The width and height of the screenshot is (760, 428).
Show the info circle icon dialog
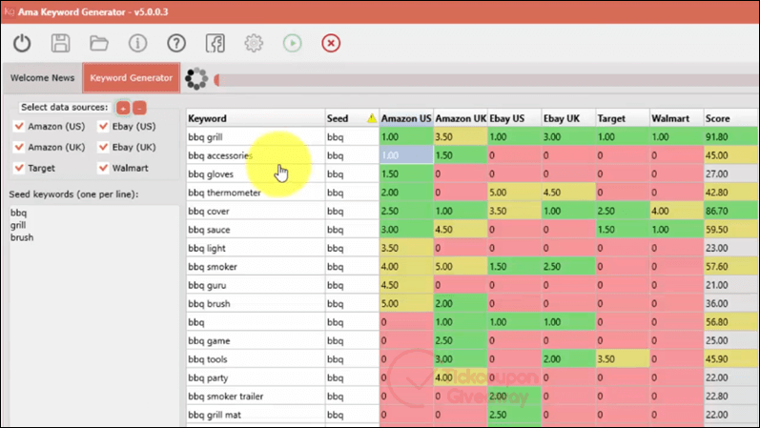point(137,43)
